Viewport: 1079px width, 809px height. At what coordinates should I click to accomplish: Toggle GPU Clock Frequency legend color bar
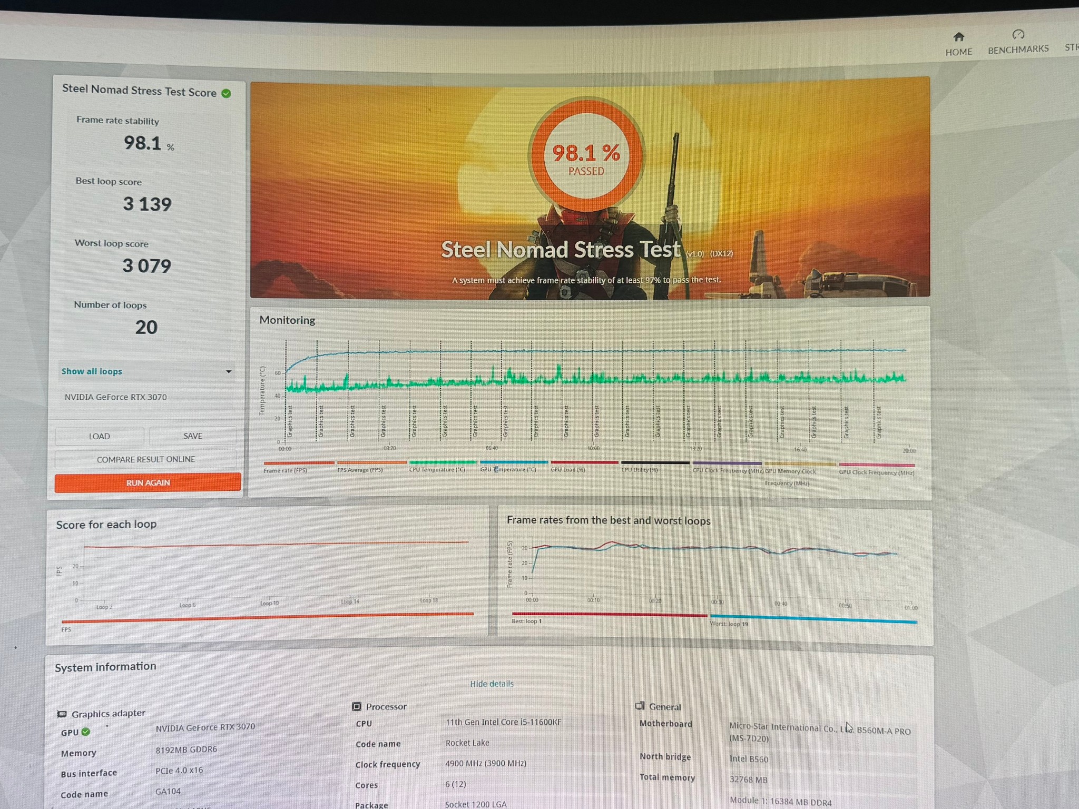(877, 465)
